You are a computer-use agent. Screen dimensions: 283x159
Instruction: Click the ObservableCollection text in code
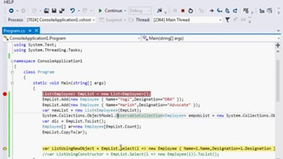[x=139, y=116]
